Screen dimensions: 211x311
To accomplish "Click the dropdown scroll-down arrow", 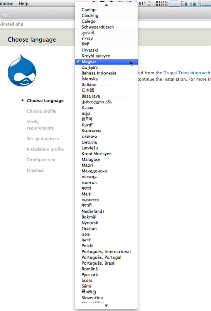I will coord(106,306).
